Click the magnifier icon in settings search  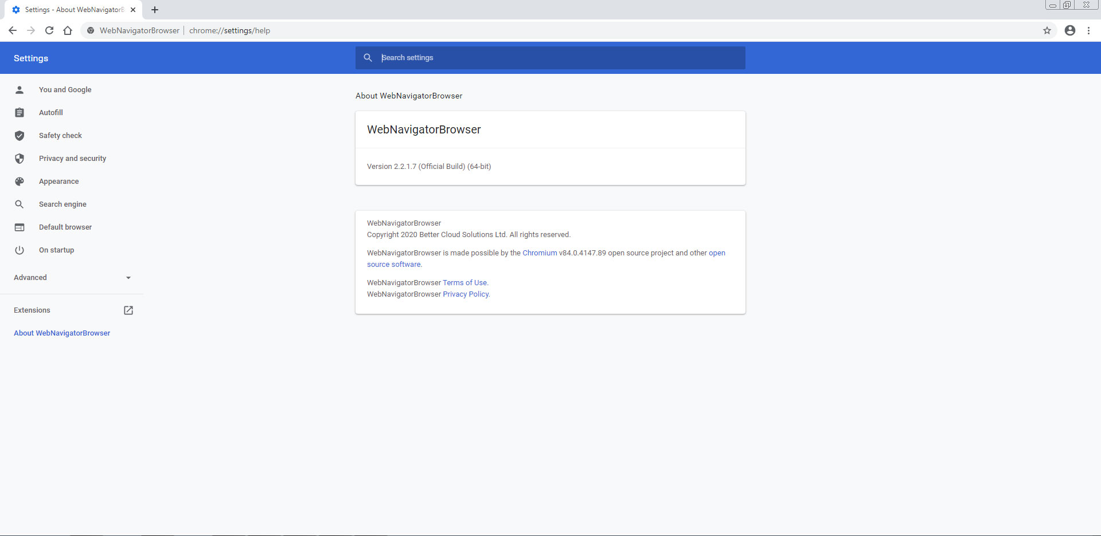[x=368, y=58]
